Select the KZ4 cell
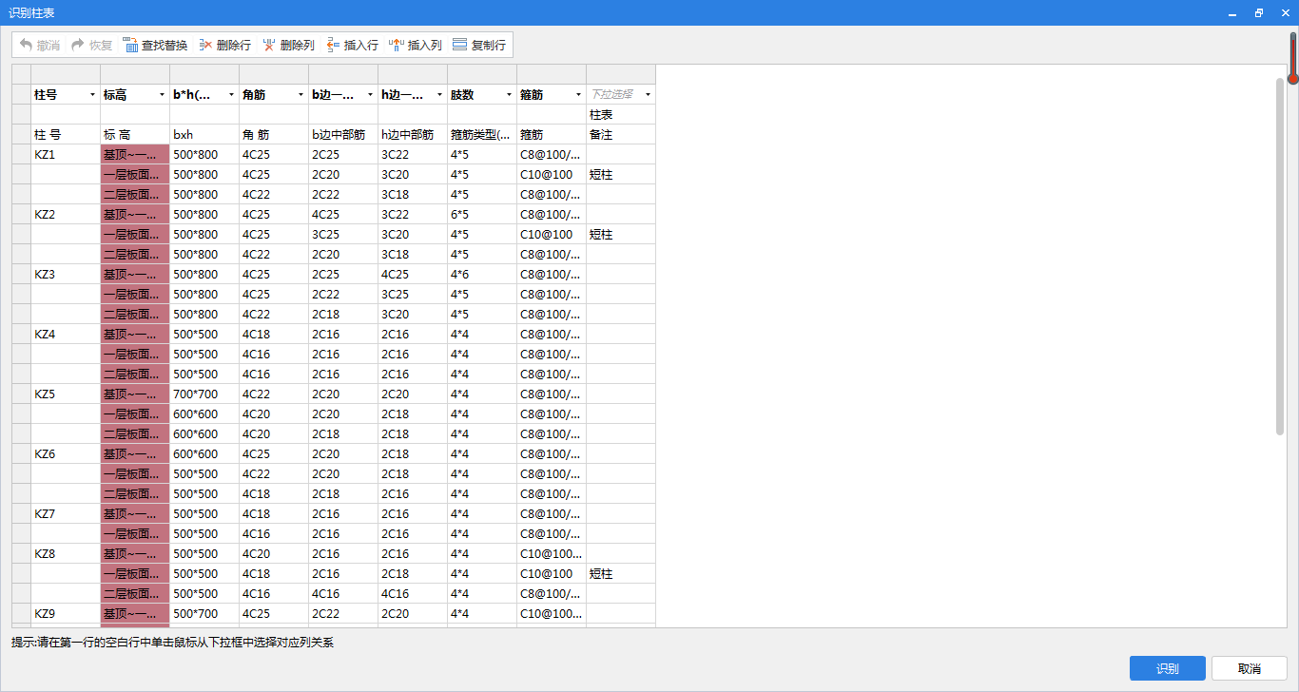Viewport: 1299px width, 692px height. [66, 334]
